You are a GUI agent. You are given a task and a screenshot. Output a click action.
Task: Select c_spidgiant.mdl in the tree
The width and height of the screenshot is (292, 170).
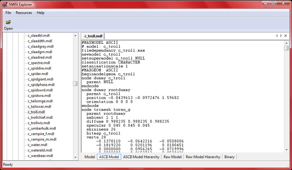[x=40, y=79]
